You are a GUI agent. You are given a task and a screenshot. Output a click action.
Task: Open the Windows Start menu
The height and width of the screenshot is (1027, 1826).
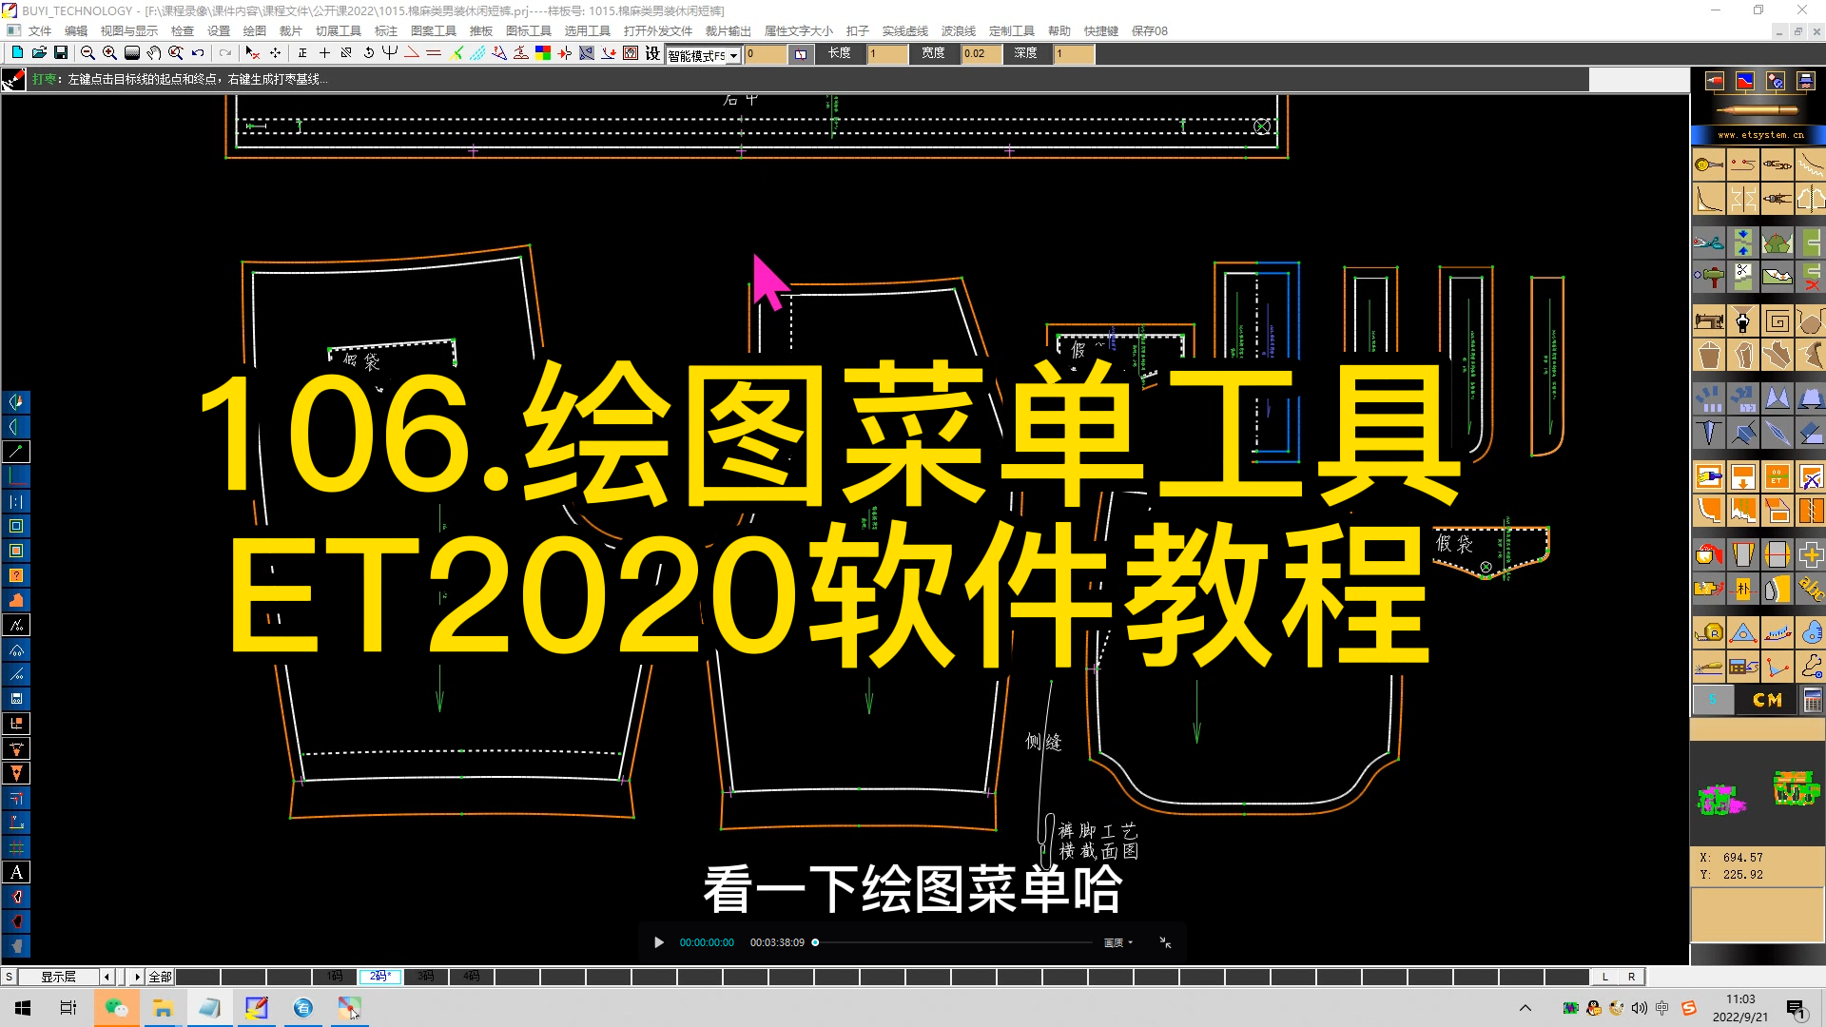(23, 1008)
